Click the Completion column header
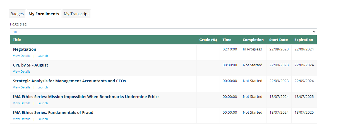Viewport: 341px width, 130px height. pyautogui.click(x=253, y=40)
